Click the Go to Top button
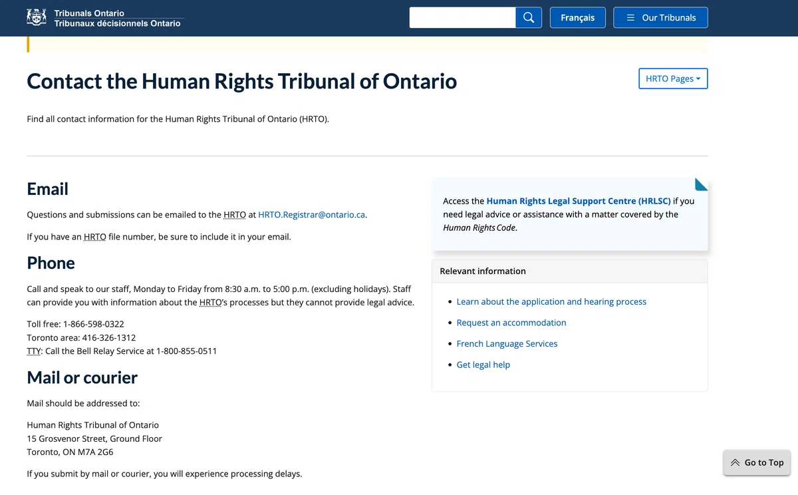 tap(757, 462)
